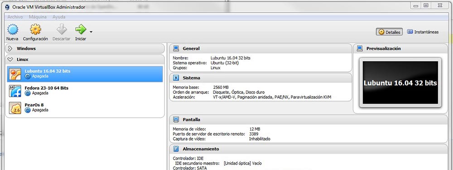The height and width of the screenshot is (170, 453).
Task: Open the Archivo menu
Action: coord(15,17)
